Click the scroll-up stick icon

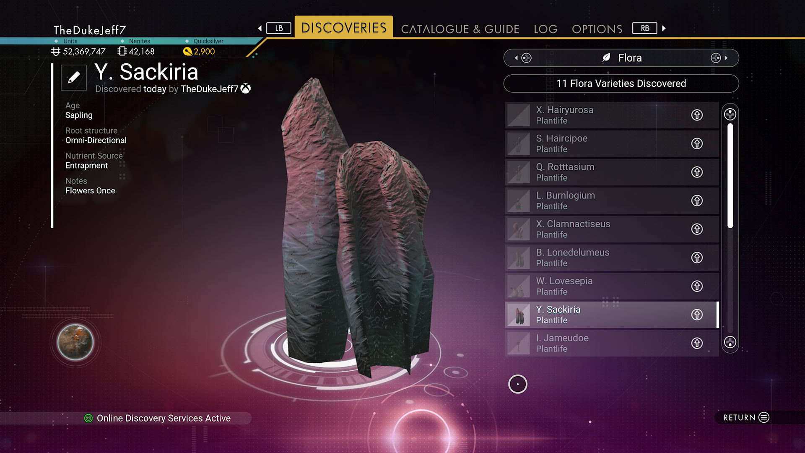click(730, 114)
